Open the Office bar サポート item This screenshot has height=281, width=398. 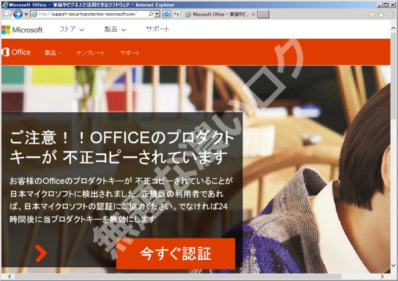[130, 53]
